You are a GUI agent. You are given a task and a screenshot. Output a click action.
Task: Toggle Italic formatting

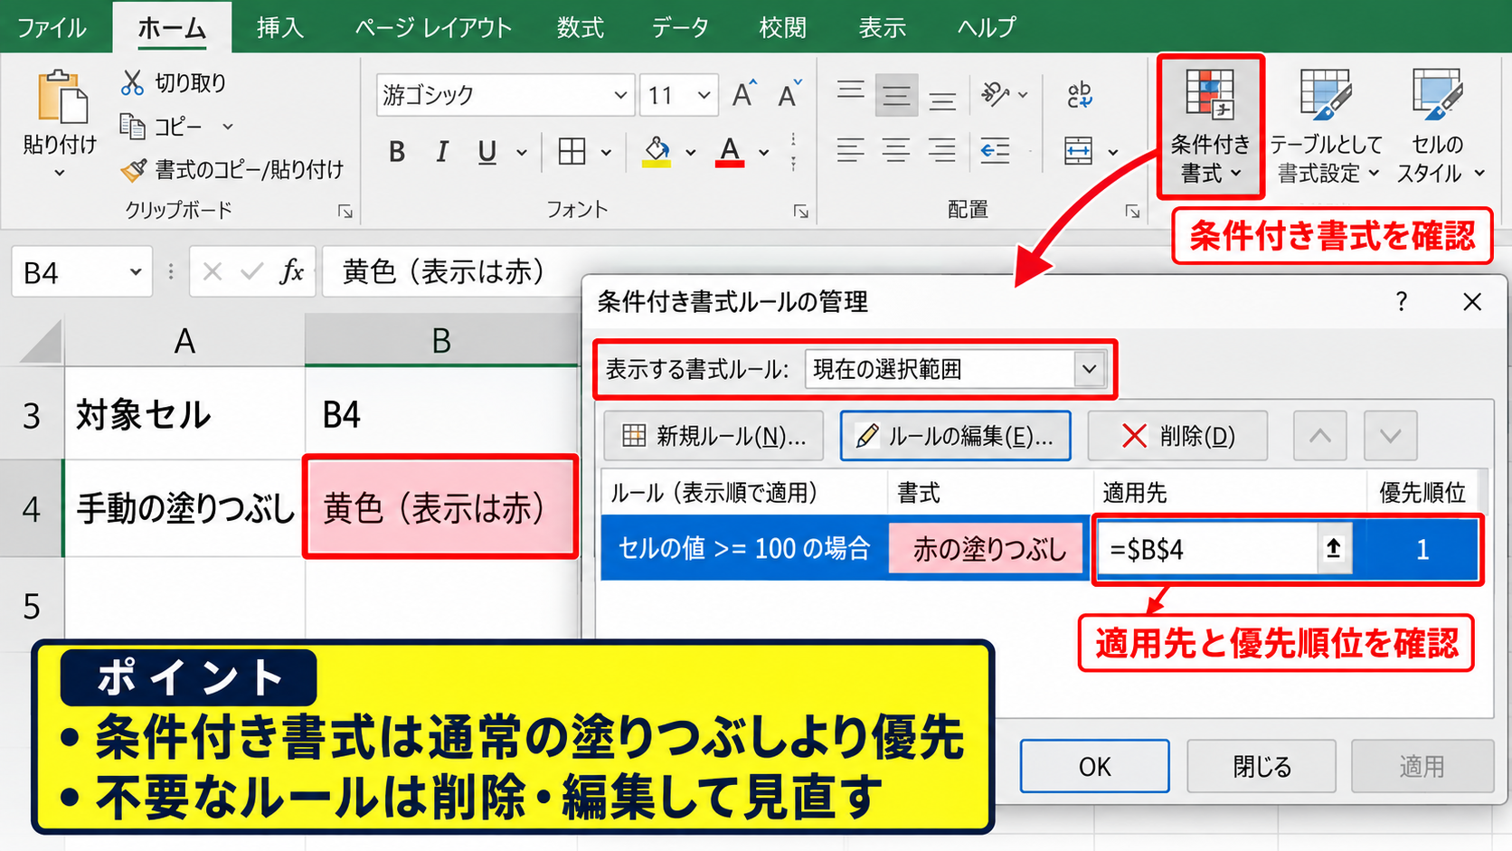[x=441, y=152]
